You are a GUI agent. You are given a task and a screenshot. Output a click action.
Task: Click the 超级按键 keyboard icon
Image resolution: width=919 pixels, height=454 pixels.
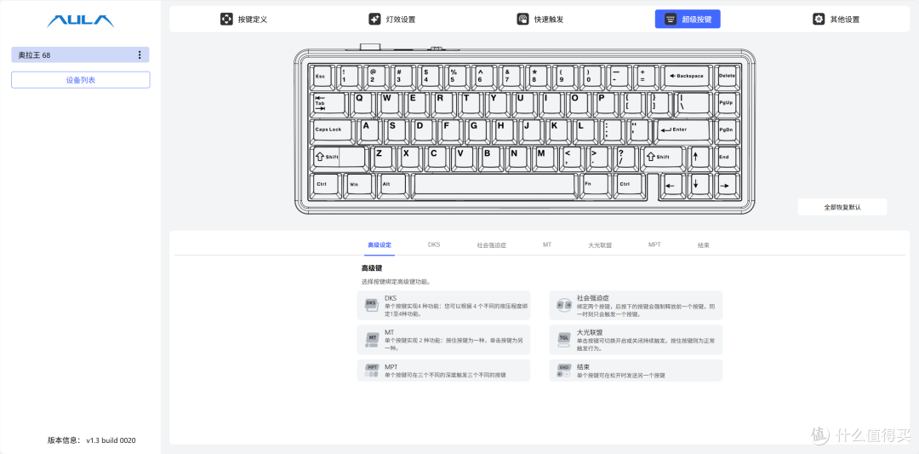pyautogui.click(x=671, y=20)
